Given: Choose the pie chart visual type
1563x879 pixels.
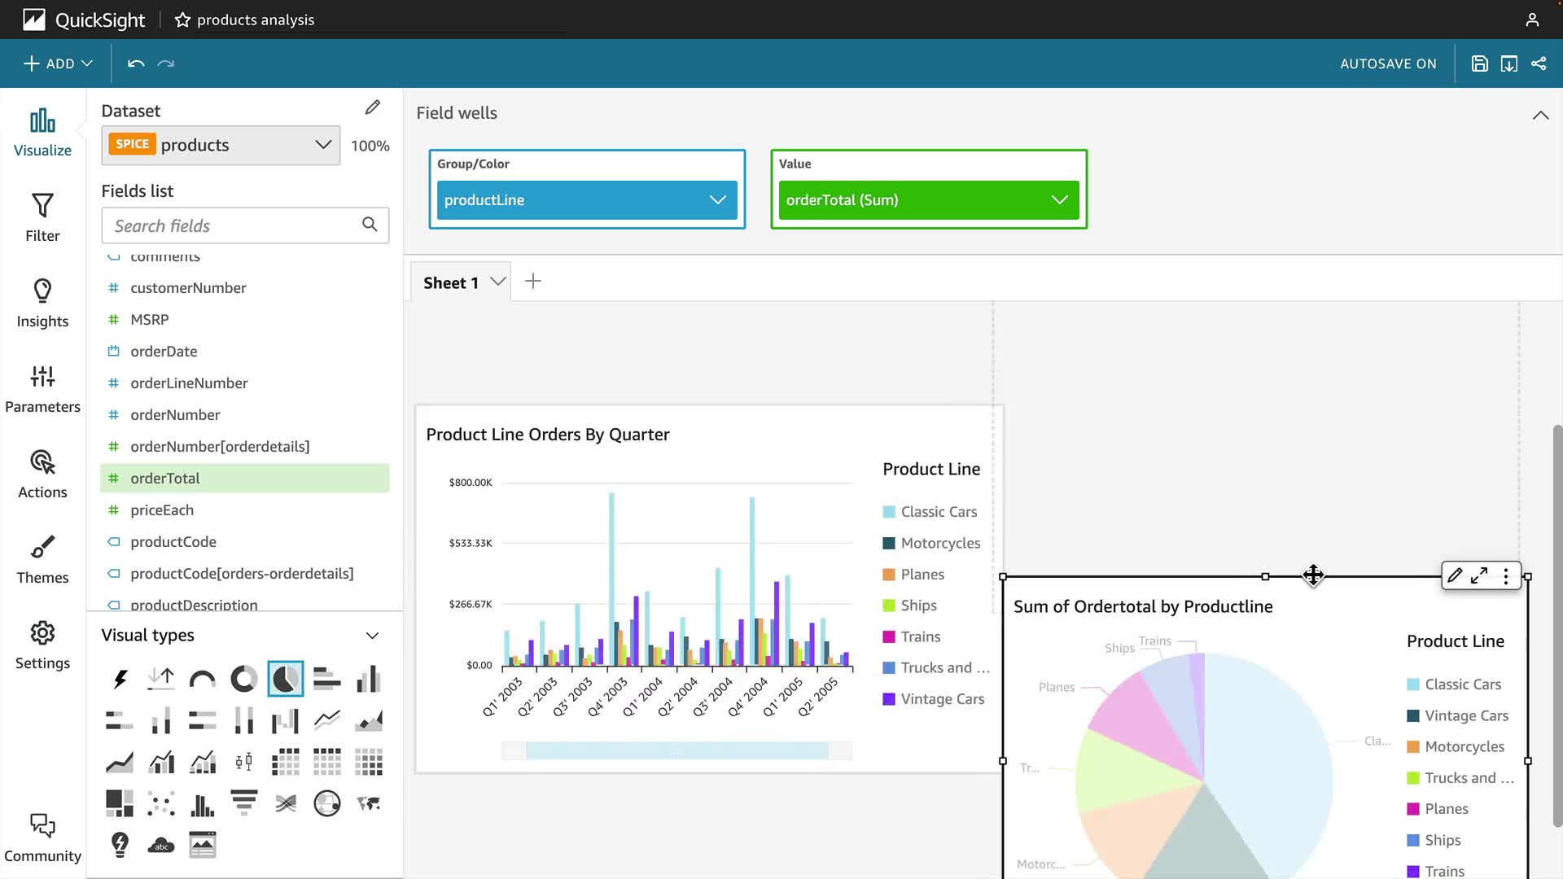Looking at the screenshot, I should pyautogui.click(x=285, y=679).
